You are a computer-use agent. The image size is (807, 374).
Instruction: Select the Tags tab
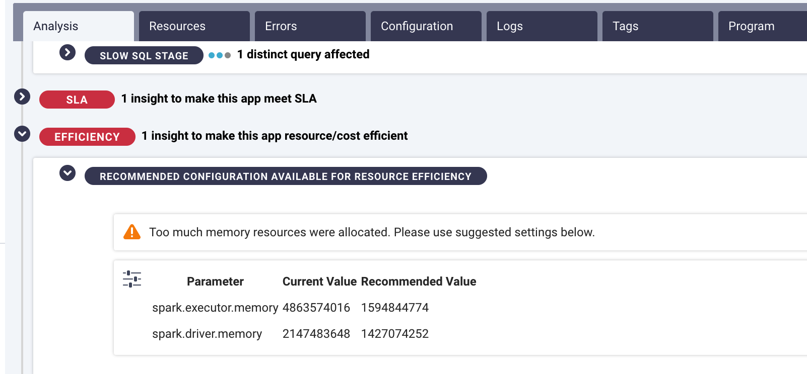click(x=657, y=26)
